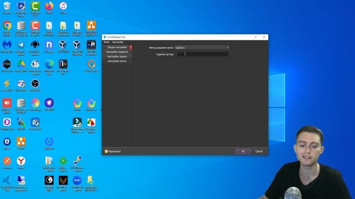This screenshot has width=355, height=199.
Task: Confirm with the OK button
Action: tap(243, 151)
